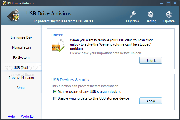
Task: Click the Apply button
Action: pos(151,101)
